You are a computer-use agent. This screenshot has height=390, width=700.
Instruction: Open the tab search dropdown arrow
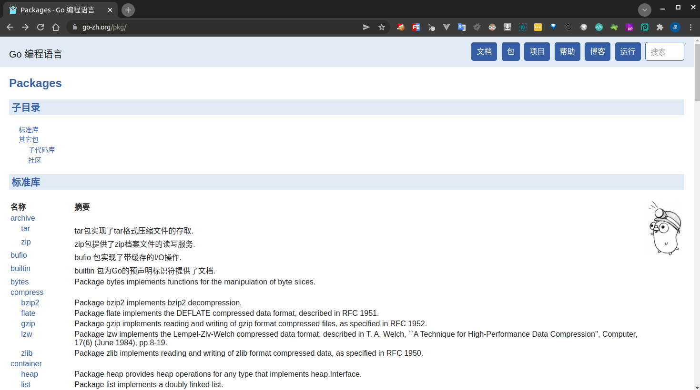tap(644, 10)
